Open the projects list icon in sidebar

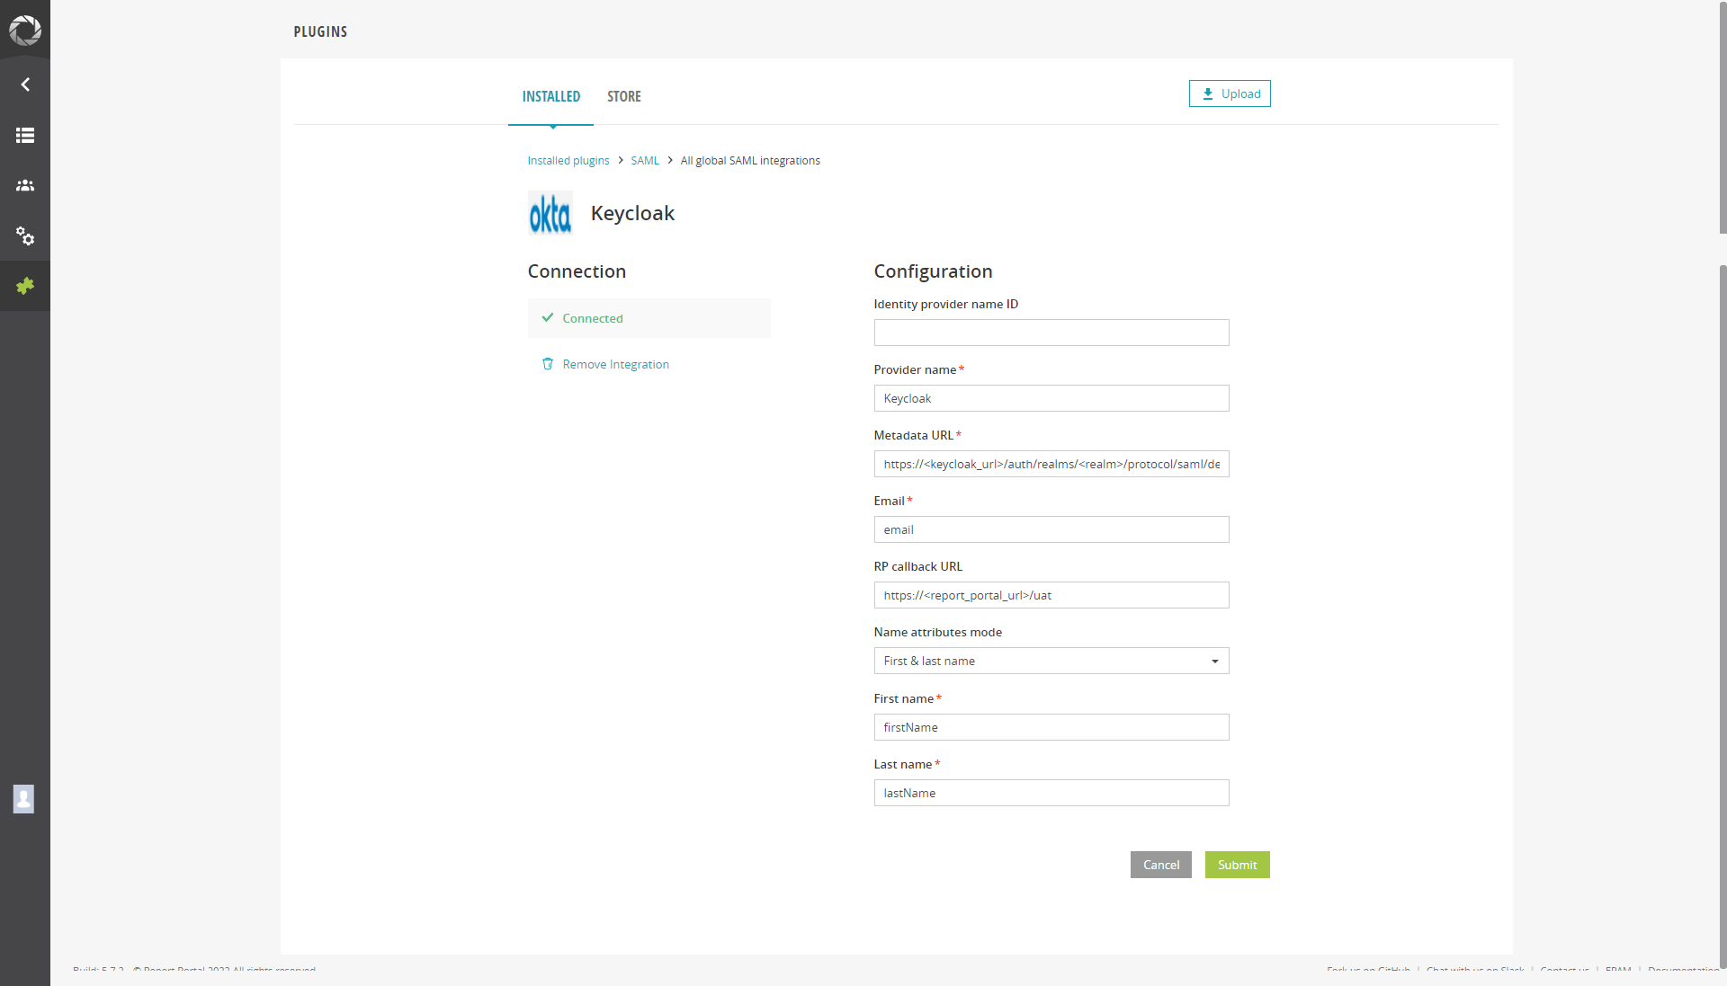pyautogui.click(x=24, y=135)
